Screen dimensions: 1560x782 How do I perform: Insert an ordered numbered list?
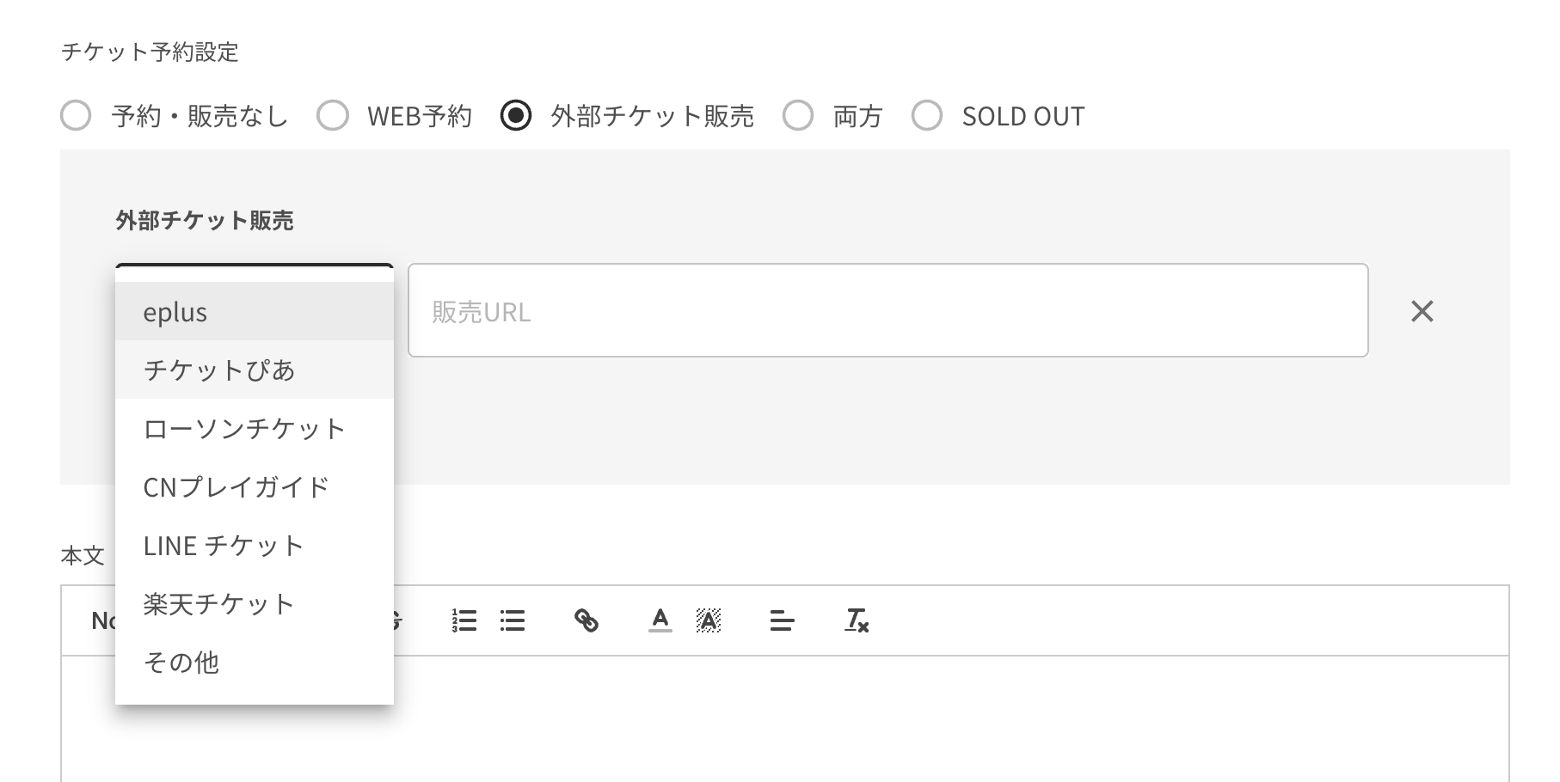(x=464, y=620)
